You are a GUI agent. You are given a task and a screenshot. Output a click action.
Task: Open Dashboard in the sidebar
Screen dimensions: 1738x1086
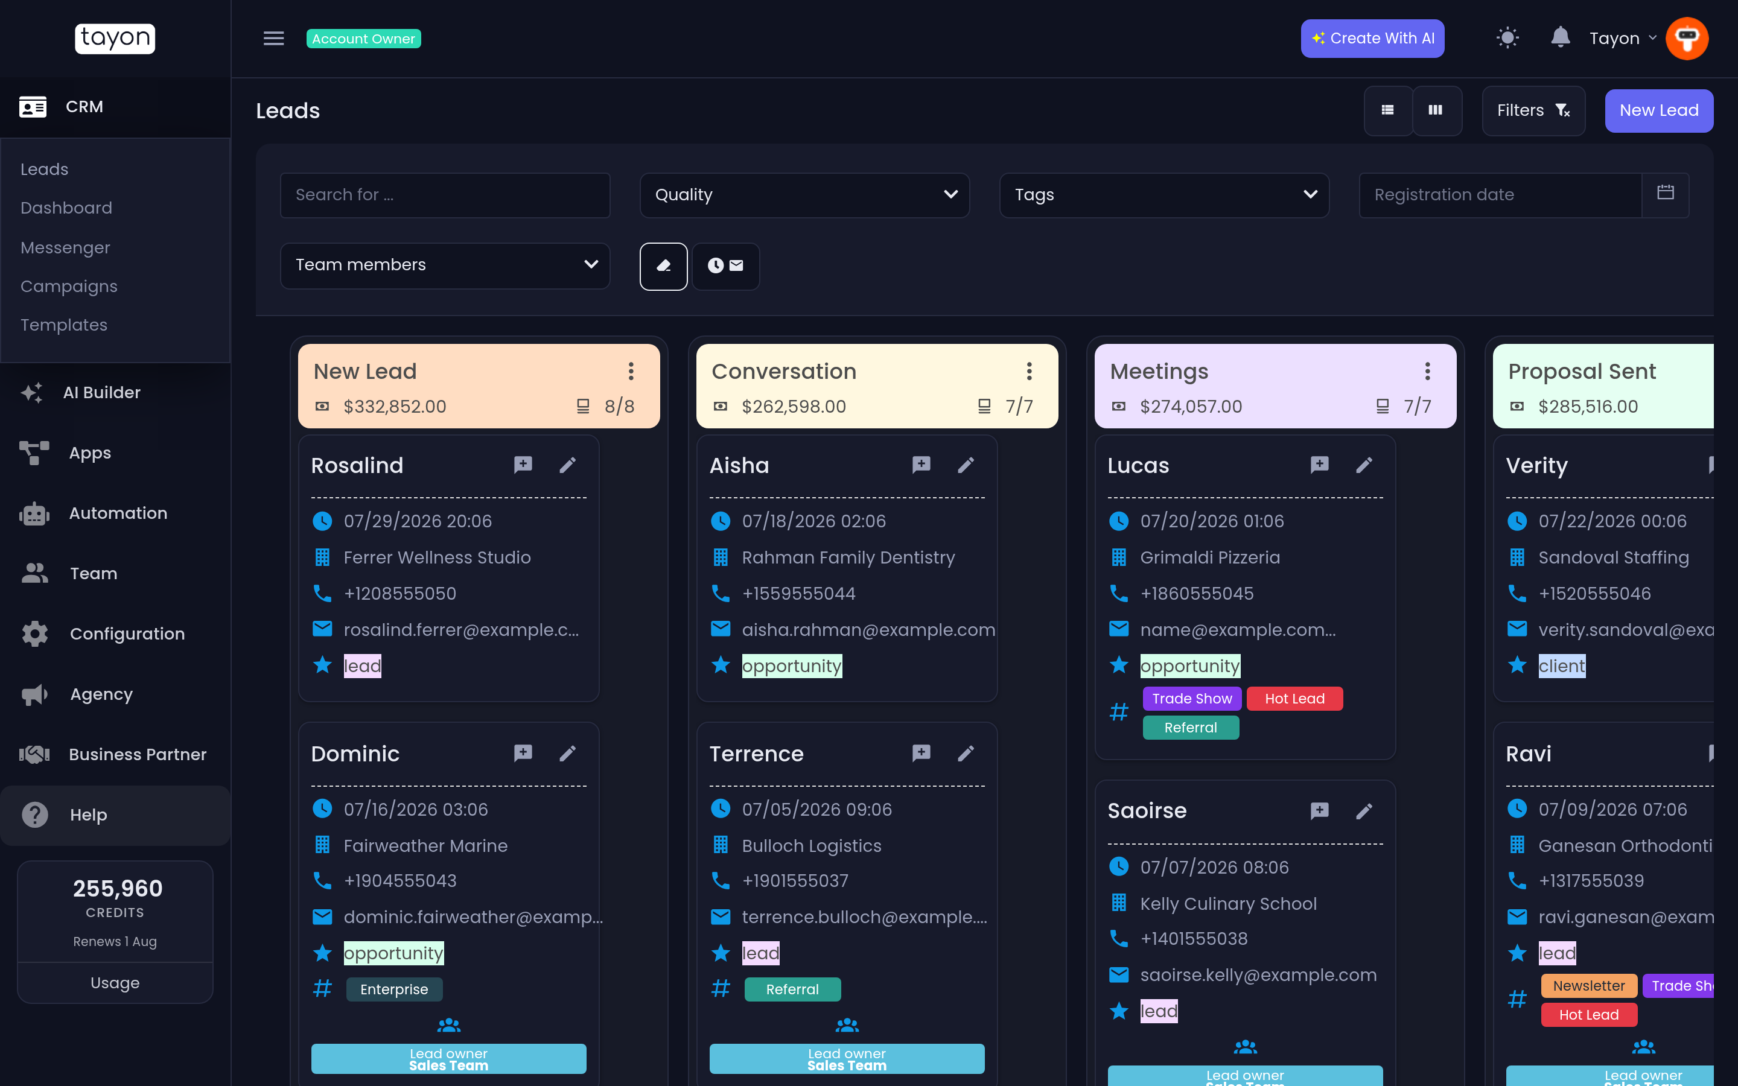point(66,208)
